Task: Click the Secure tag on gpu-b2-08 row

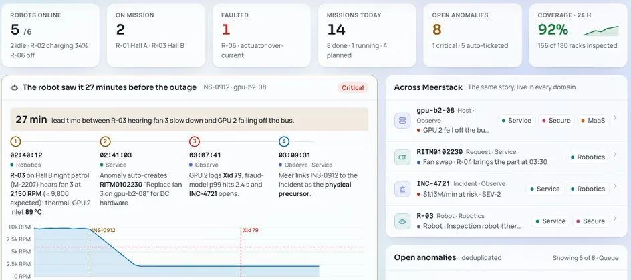Action: (x=555, y=121)
